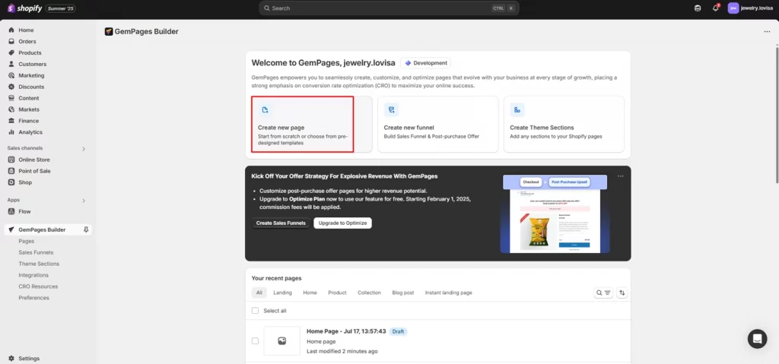779x364 pixels.
Task: Open Theme Sections in sidebar
Action: pyautogui.click(x=39, y=264)
